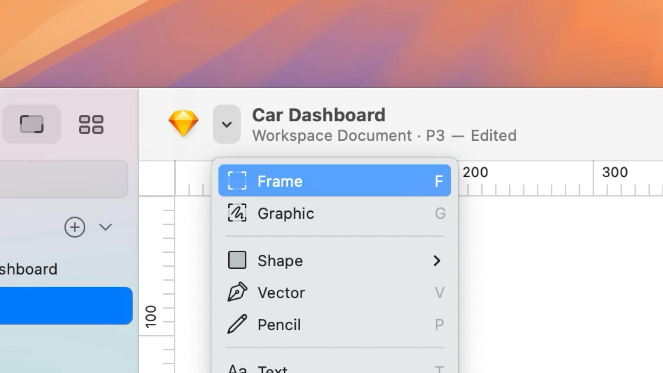Click the 200 mark on the horizontal ruler
Image resolution: width=663 pixels, height=373 pixels.
tap(475, 172)
